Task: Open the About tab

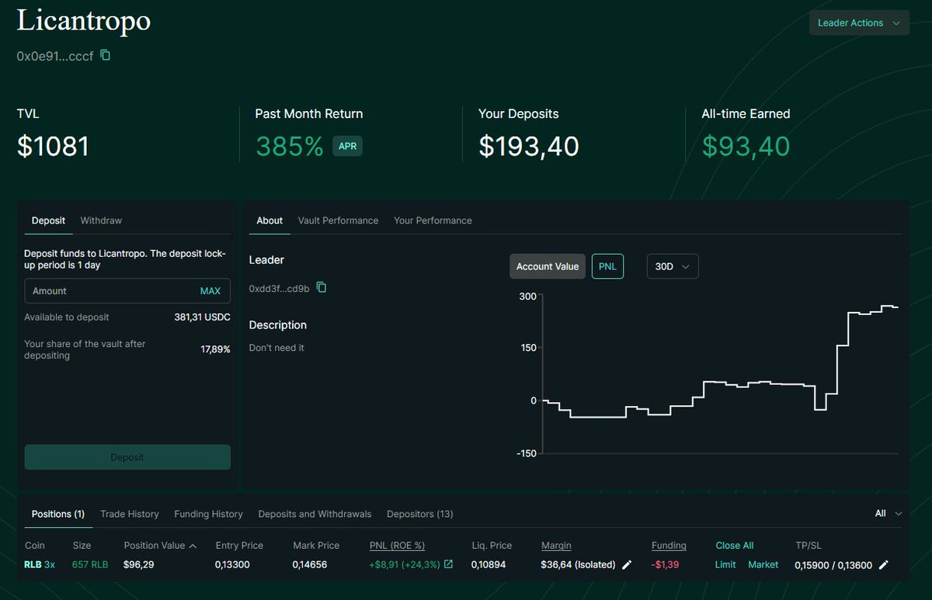Action: coord(270,220)
